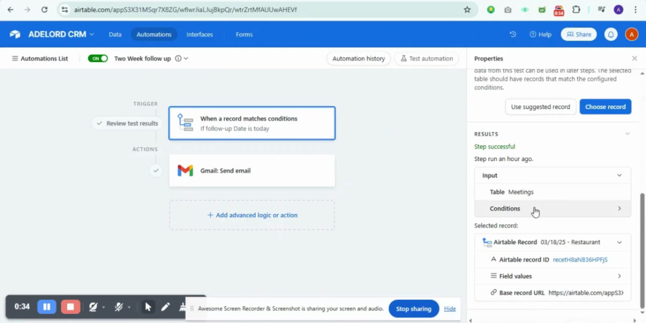Image resolution: width=646 pixels, height=323 pixels.
Task: Click Choose record button
Action: [x=605, y=107]
